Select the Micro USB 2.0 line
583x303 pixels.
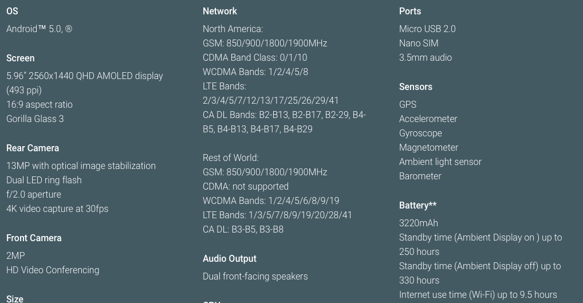427,29
